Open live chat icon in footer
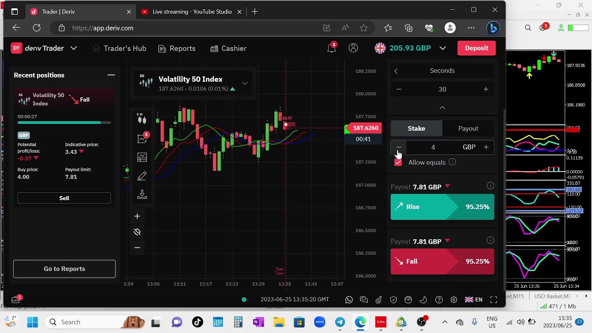Screen dimensions: 592x333 pyautogui.click(x=364, y=300)
